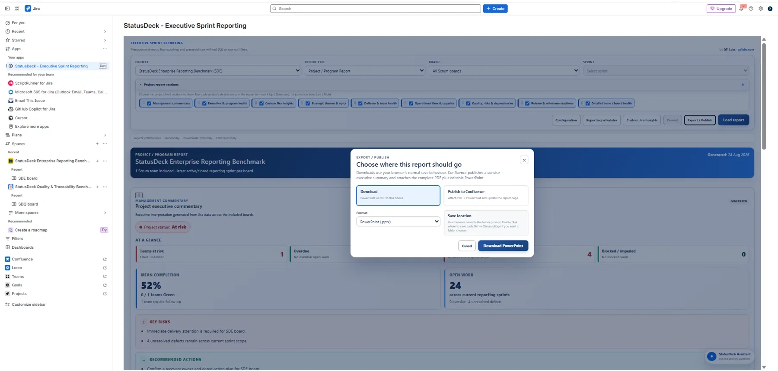Open the help question mark icon

[x=751, y=9]
